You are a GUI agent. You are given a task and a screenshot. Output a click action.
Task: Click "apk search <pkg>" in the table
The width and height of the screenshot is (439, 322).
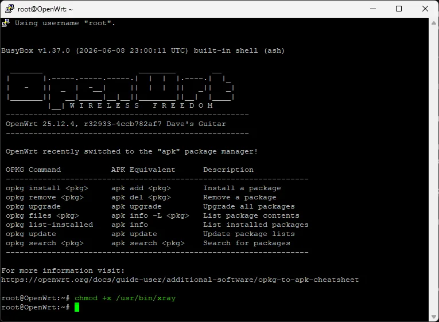point(148,243)
